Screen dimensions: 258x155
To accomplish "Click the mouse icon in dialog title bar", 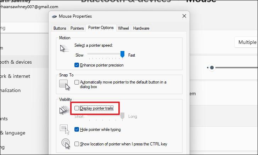I will [x=54, y=16].
